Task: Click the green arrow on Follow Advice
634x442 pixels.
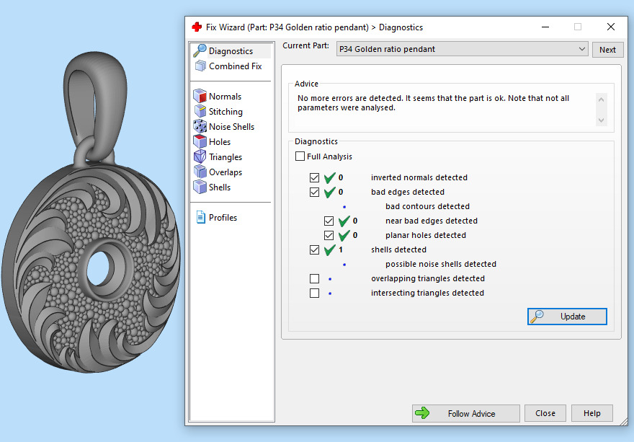Action: [x=422, y=413]
